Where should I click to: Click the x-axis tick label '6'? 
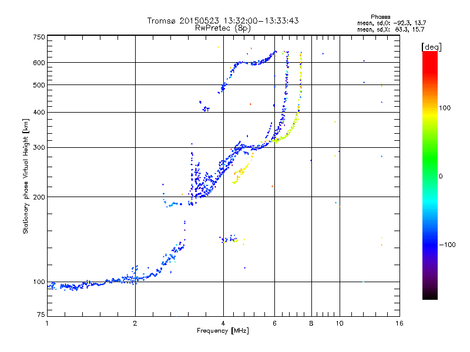click(x=274, y=323)
